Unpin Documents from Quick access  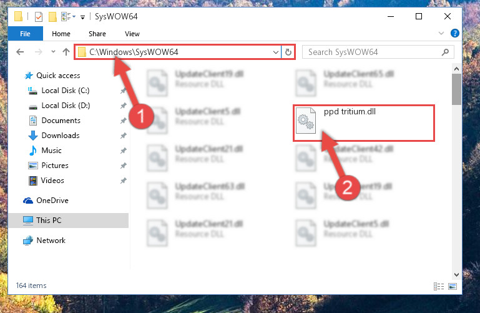(x=124, y=121)
